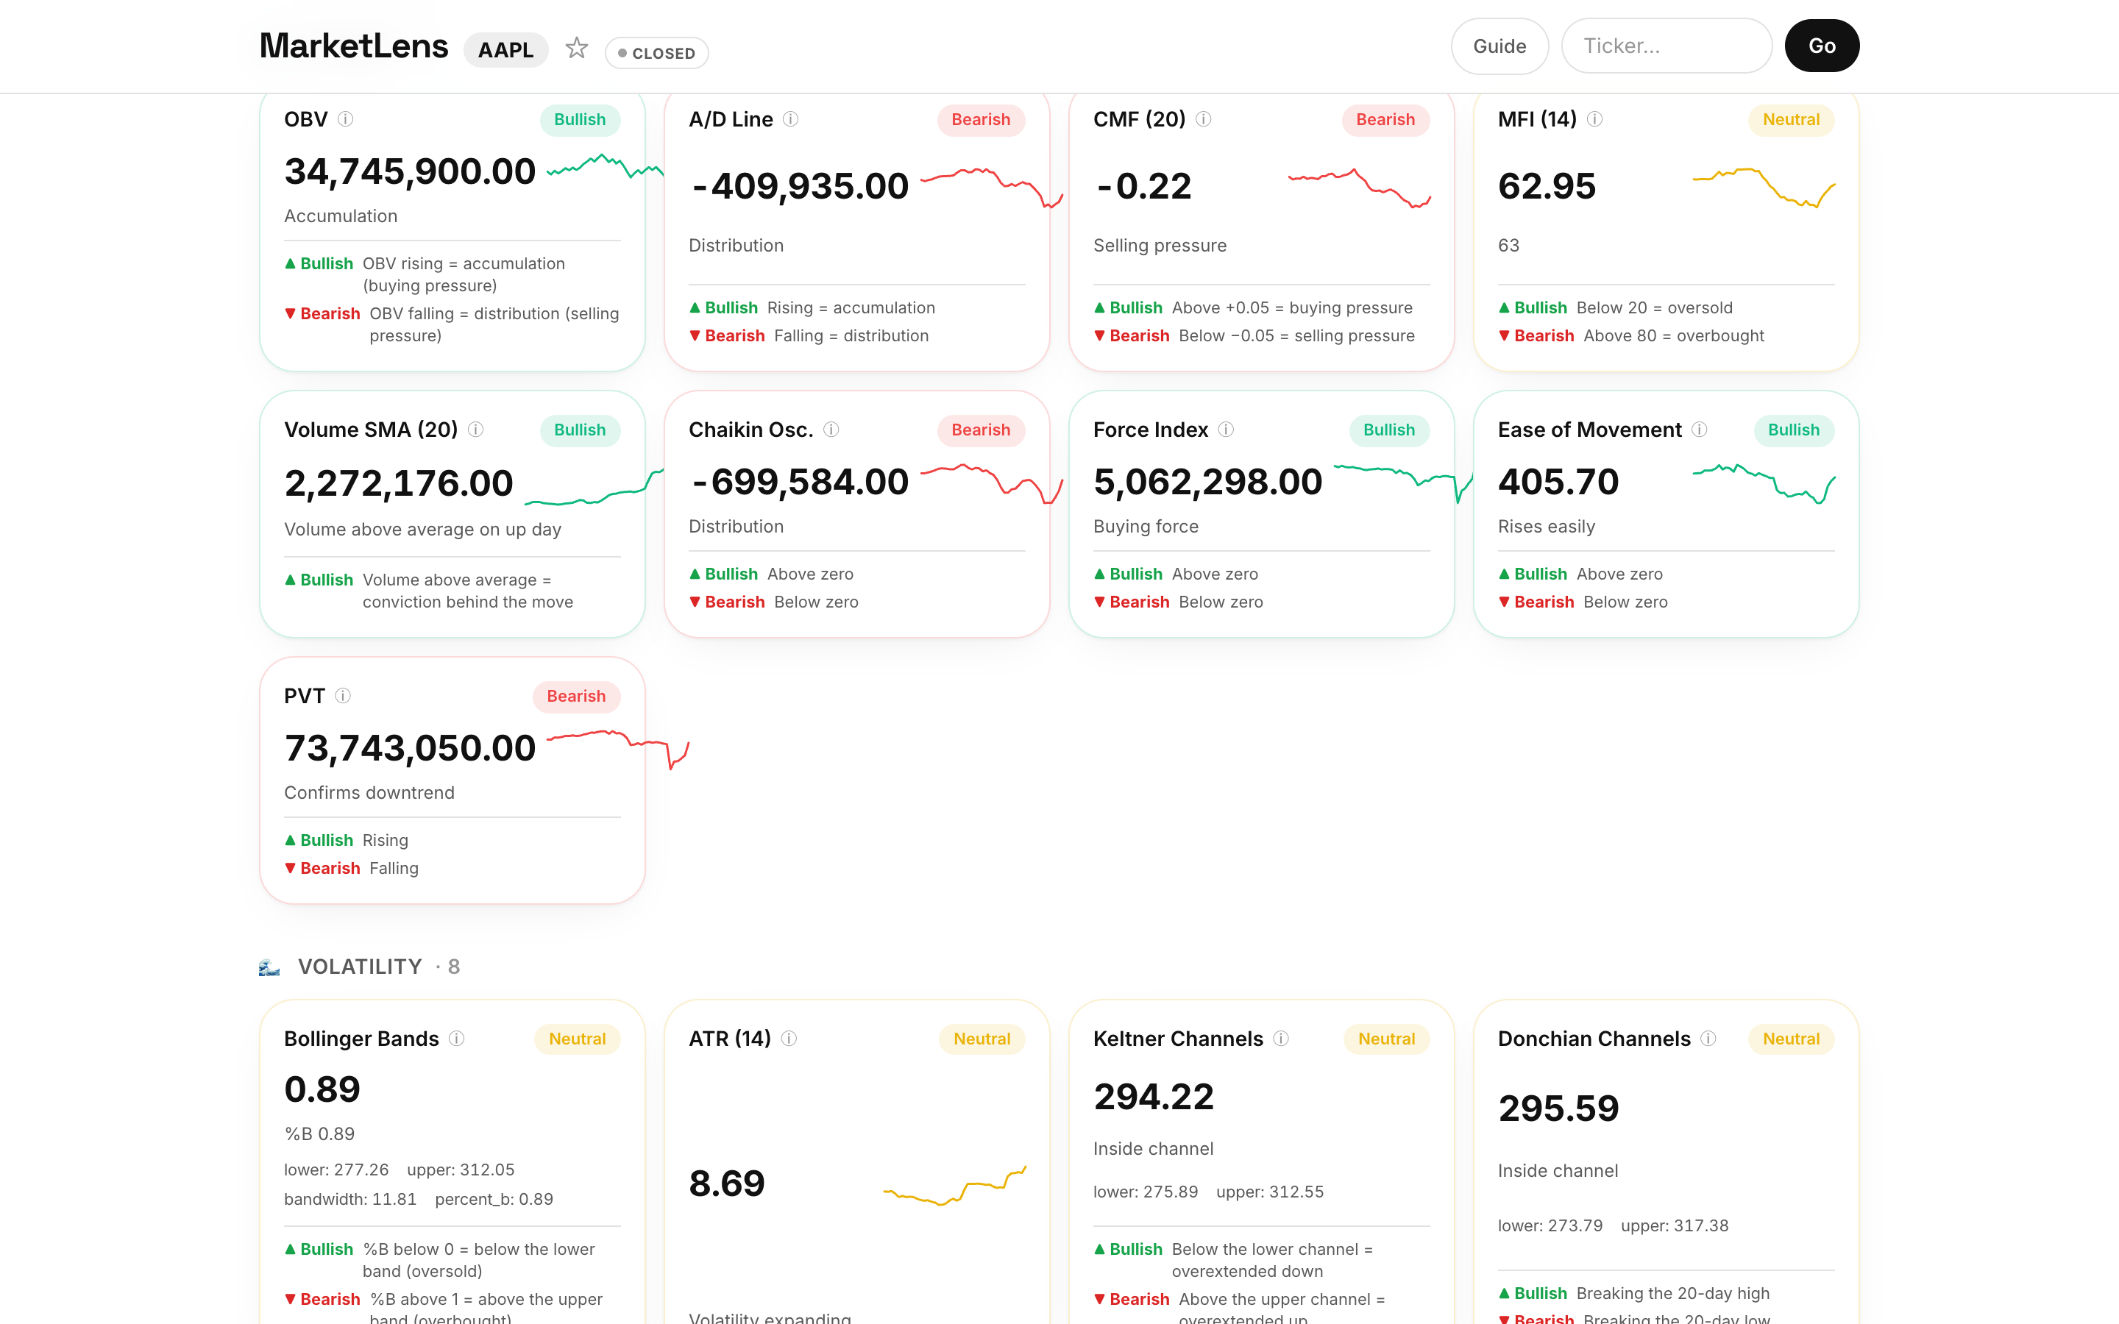
Task: Open Chaikin Osc. info icon
Action: pyautogui.click(x=831, y=429)
